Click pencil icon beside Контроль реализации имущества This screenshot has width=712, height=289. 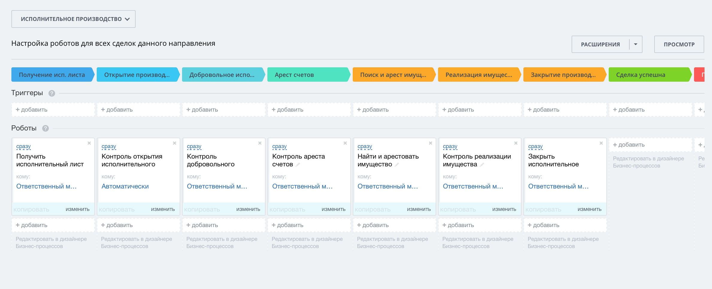point(482,165)
